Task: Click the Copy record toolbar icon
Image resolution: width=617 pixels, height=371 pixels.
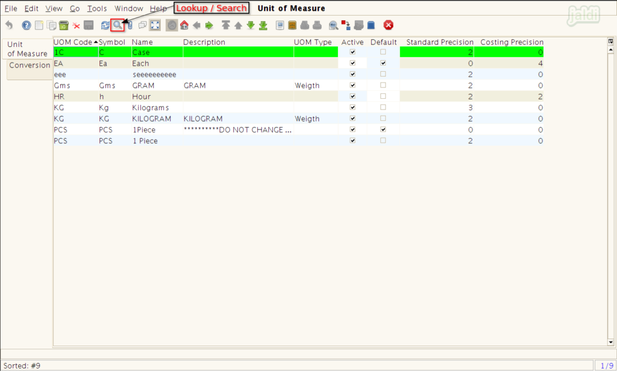Action: coord(52,25)
